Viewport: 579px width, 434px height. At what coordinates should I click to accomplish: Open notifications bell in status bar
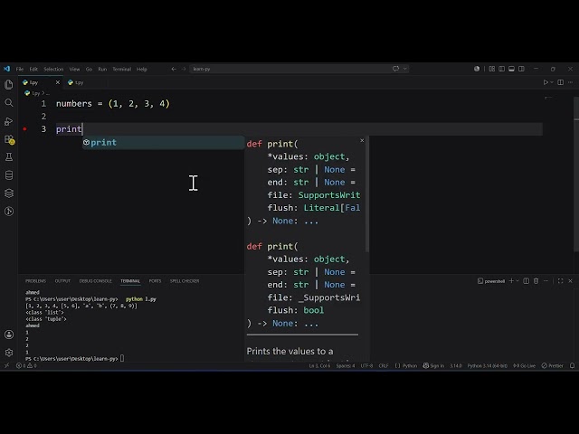(573, 365)
